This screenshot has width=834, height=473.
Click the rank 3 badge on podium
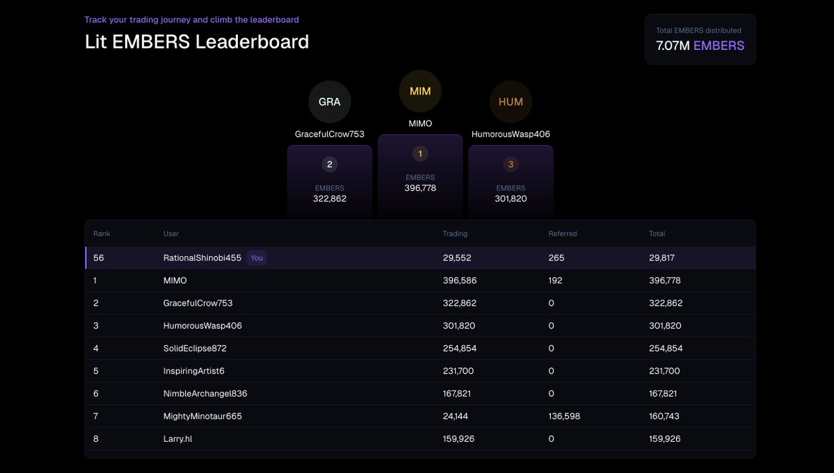(511, 165)
